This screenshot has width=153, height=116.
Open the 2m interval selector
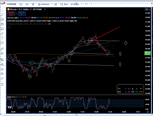coord(27,4)
